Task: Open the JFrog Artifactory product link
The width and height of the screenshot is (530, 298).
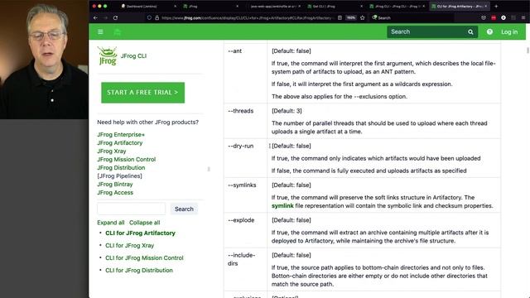Action: tap(119, 143)
